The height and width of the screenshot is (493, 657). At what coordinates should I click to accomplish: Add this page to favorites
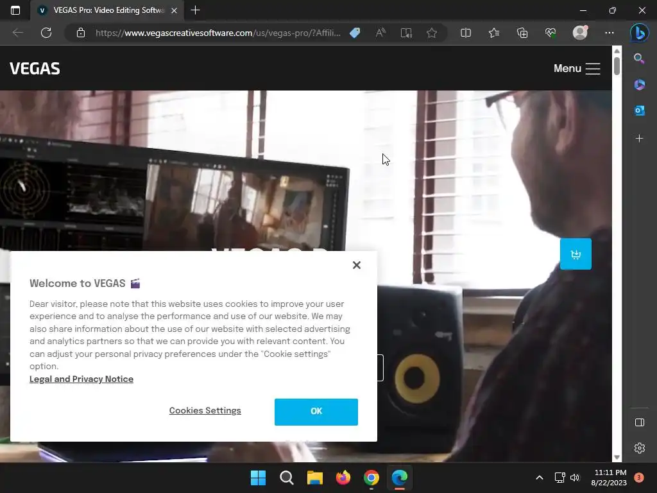point(432,33)
